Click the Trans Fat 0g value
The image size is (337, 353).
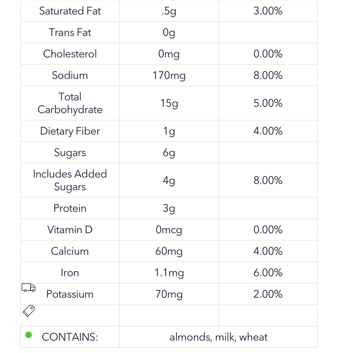(x=169, y=33)
